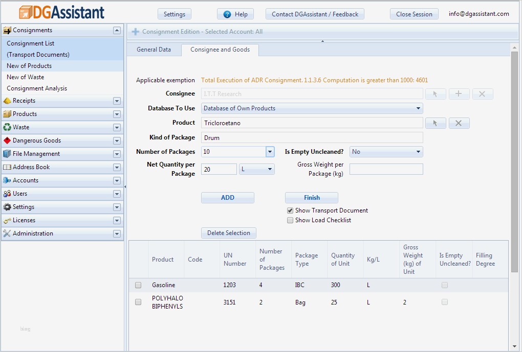
Task: Click the Receipts icon in sidebar
Action: pyautogui.click(x=7, y=101)
